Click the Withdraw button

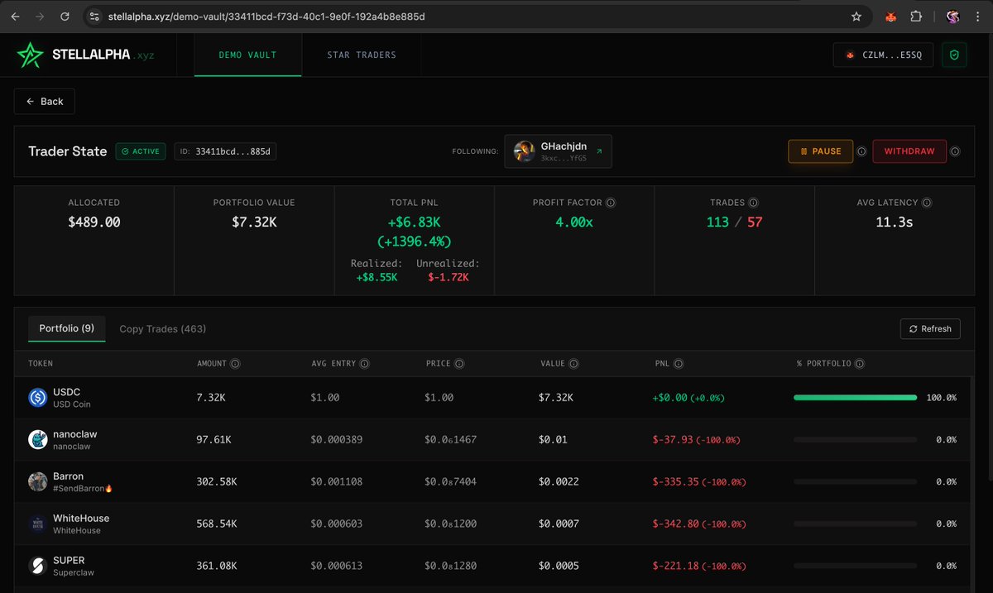click(x=909, y=151)
